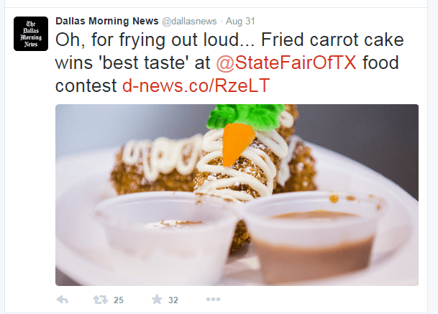Click the tweet text about frying out loud
Viewport: 438px width, 314px height.
pos(229,63)
